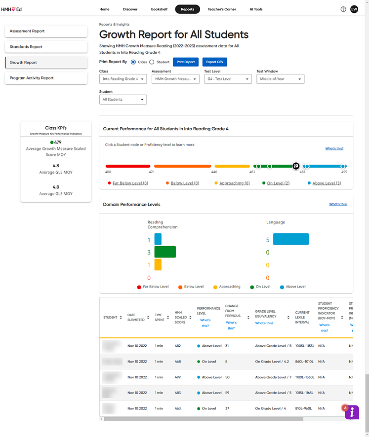The width and height of the screenshot is (370, 437).
Task: Open Assessment Report in sidebar
Action: tap(46, 31)
